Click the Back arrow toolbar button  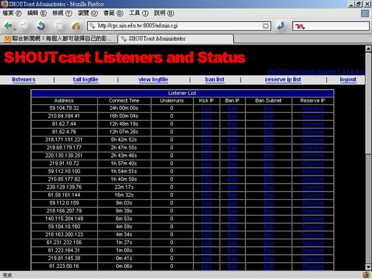coord(8,25)
